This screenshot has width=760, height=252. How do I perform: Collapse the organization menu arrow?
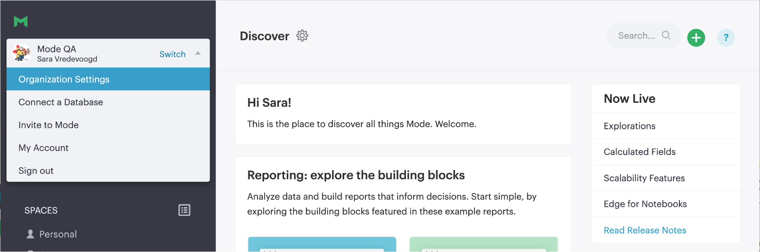(198, 53)
